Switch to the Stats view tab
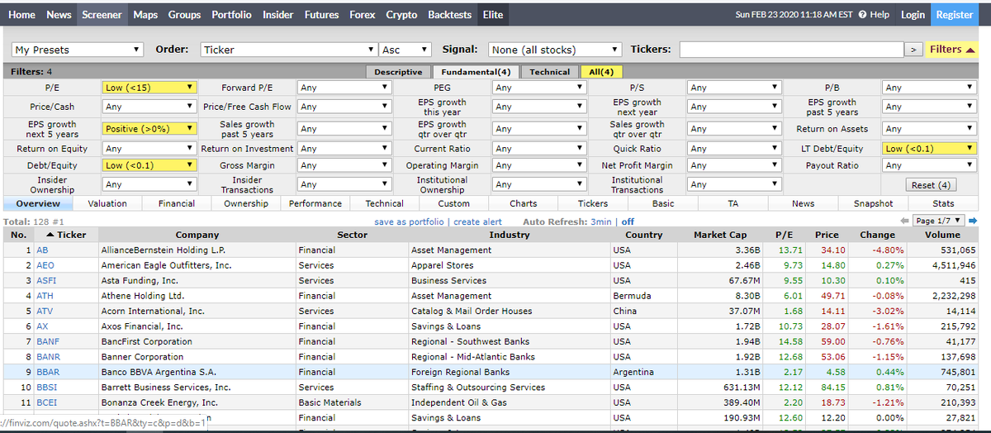 [x=943, y=203]
